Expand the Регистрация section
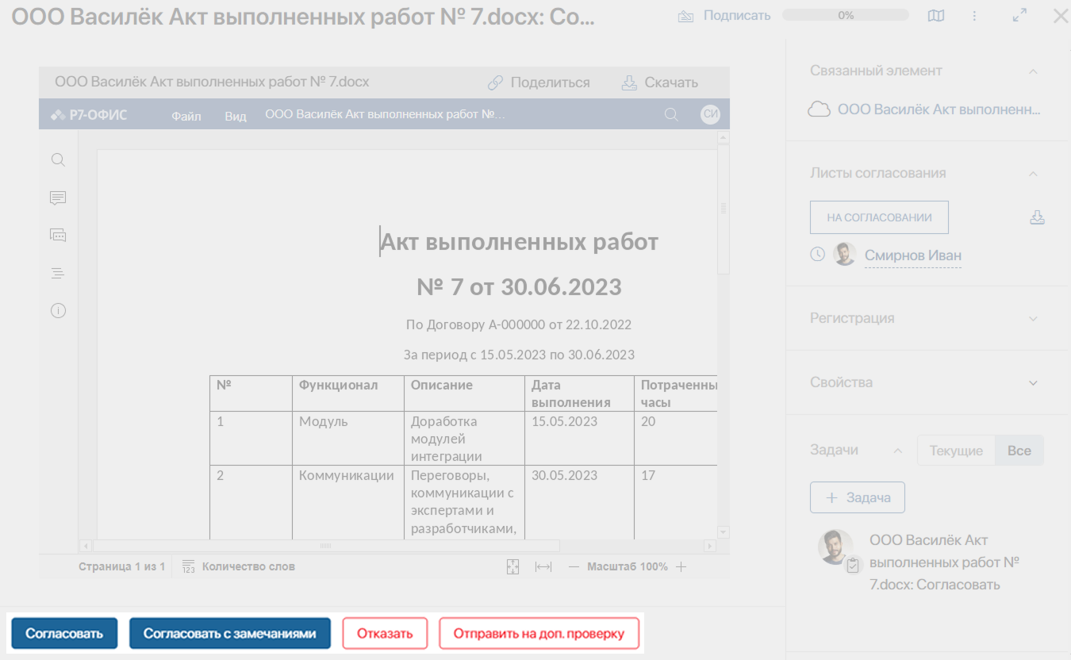The width and height of the screenshot is (1071, 660). 1033,318
